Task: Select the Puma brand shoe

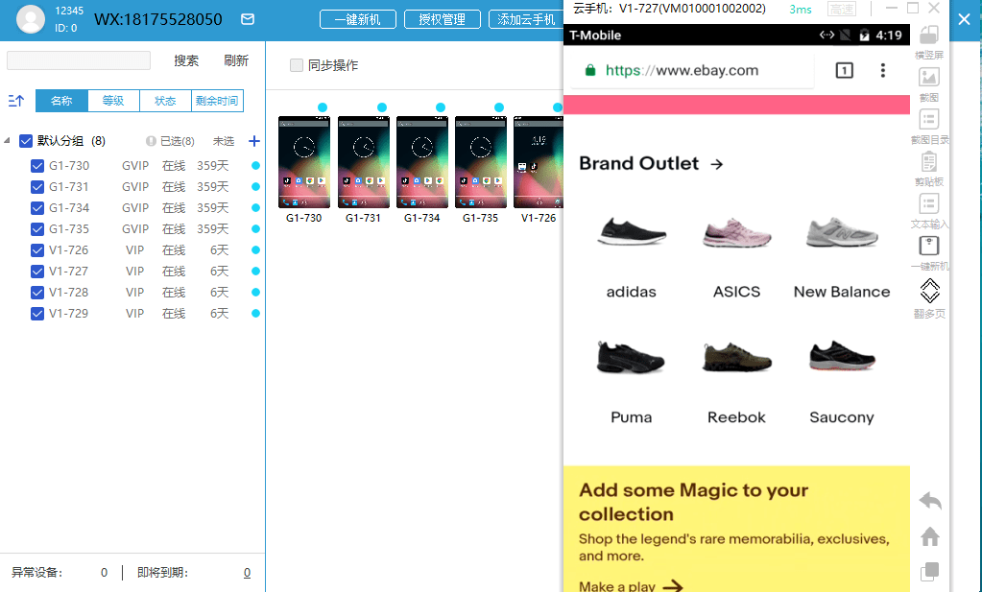Action: 632,357
